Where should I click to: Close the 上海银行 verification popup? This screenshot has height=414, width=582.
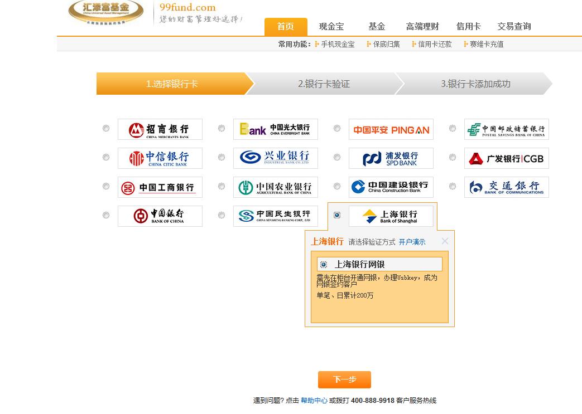click(x=444, y=241)
